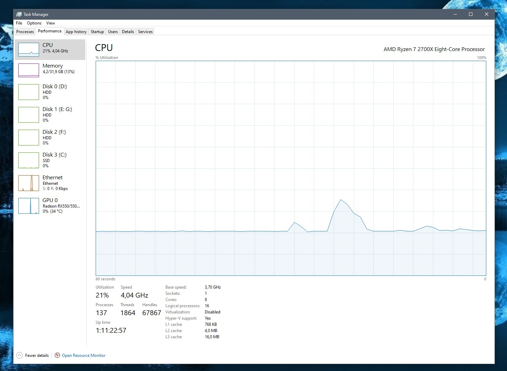Click the AMD Ryzen 7 2700X processor name

tap(434, 49)
